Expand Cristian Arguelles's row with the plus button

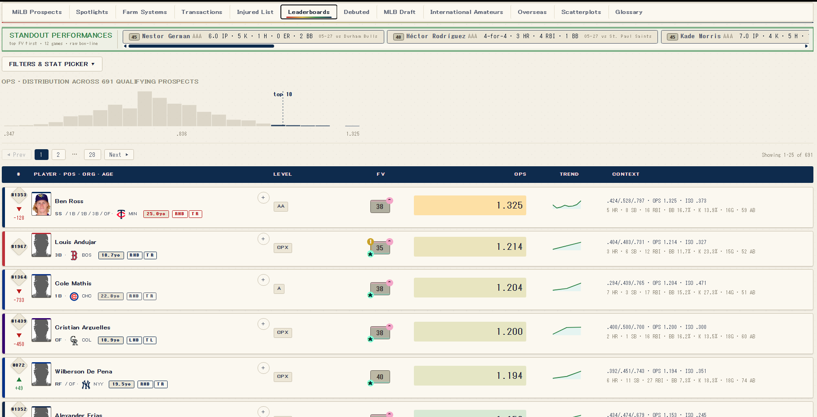263,324
